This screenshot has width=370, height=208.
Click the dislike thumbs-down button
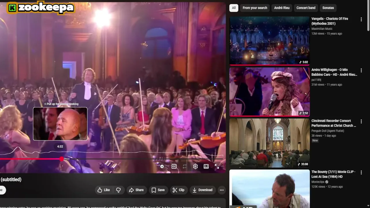pos(119,190)
